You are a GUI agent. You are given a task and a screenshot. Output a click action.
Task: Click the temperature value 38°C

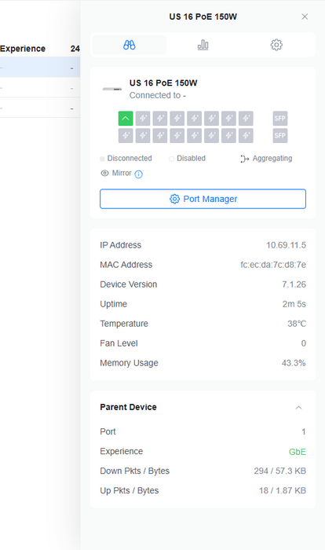click(x=297, y=324)
